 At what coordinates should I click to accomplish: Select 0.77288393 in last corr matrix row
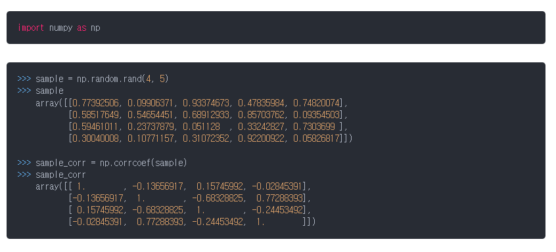coord(160,222)
